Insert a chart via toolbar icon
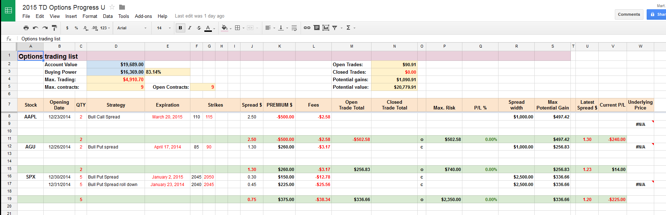The width and height of the screenshot is (666, 215). [x=326, y=28]
